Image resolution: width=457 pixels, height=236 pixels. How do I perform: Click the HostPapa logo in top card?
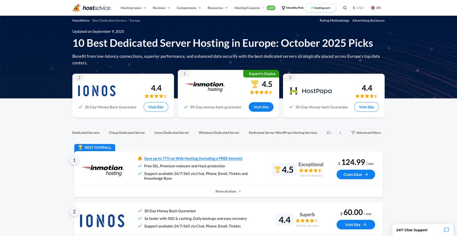click(310, 91)
